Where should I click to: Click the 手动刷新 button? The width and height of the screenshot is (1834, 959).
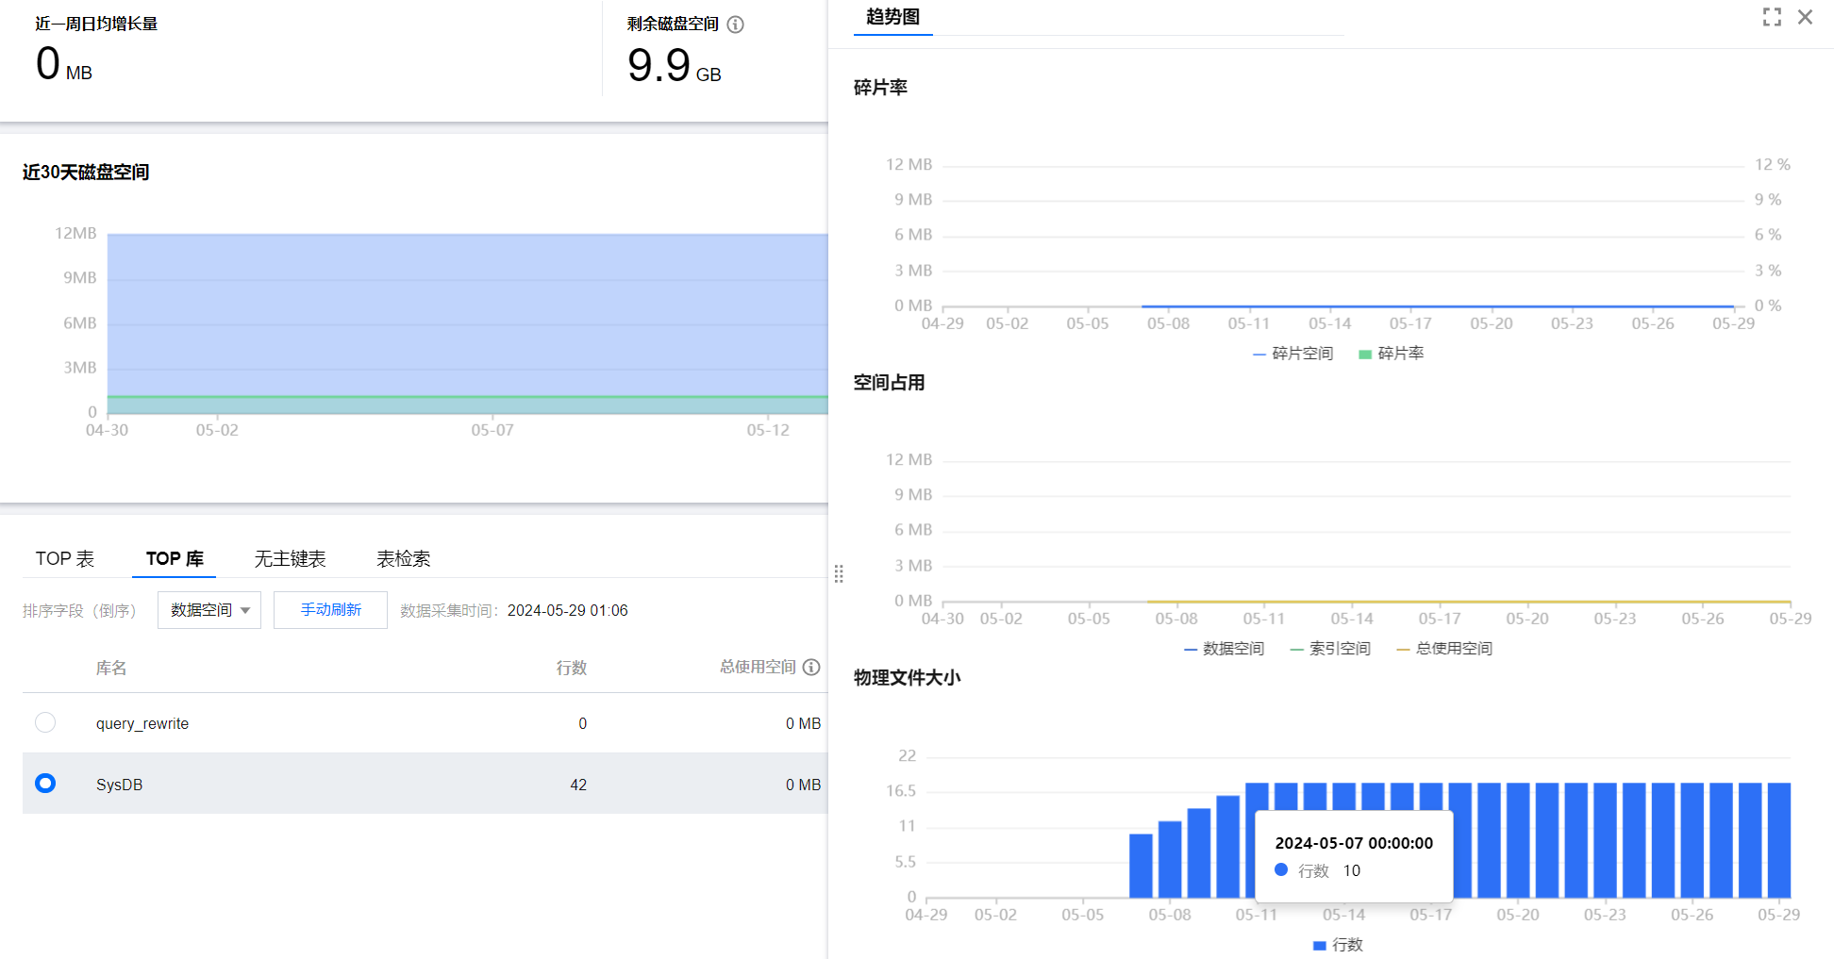coord(330,610)
